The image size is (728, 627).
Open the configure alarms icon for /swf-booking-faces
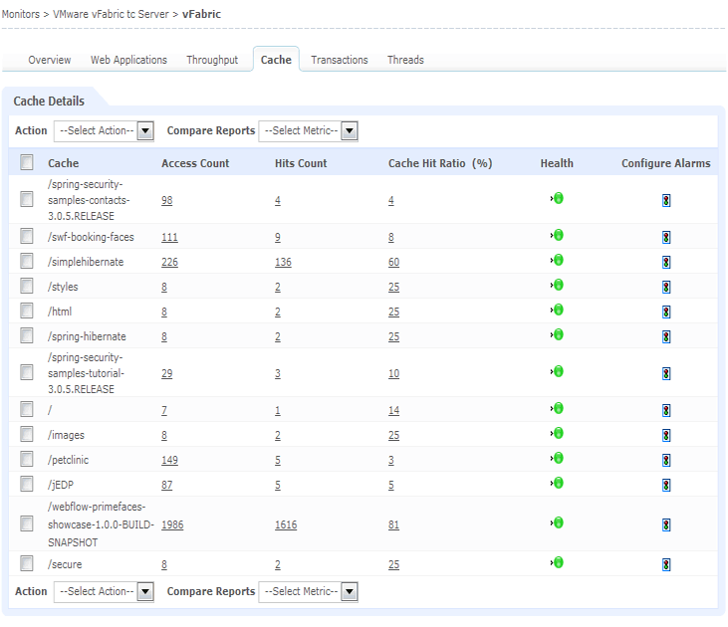click(665, 237)
